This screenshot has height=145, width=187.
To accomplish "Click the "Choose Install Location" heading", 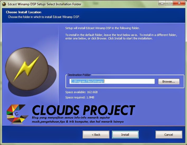I will 24,12.
